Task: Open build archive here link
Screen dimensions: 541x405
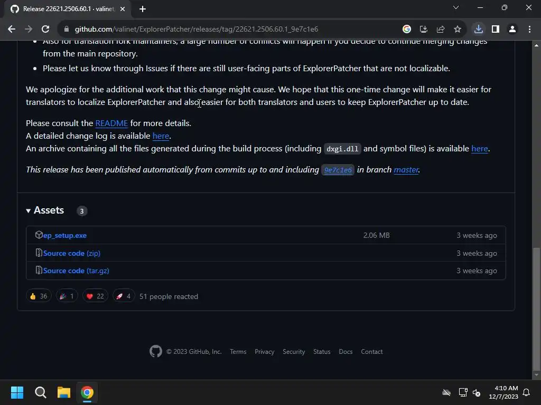Action: point(480,149)
